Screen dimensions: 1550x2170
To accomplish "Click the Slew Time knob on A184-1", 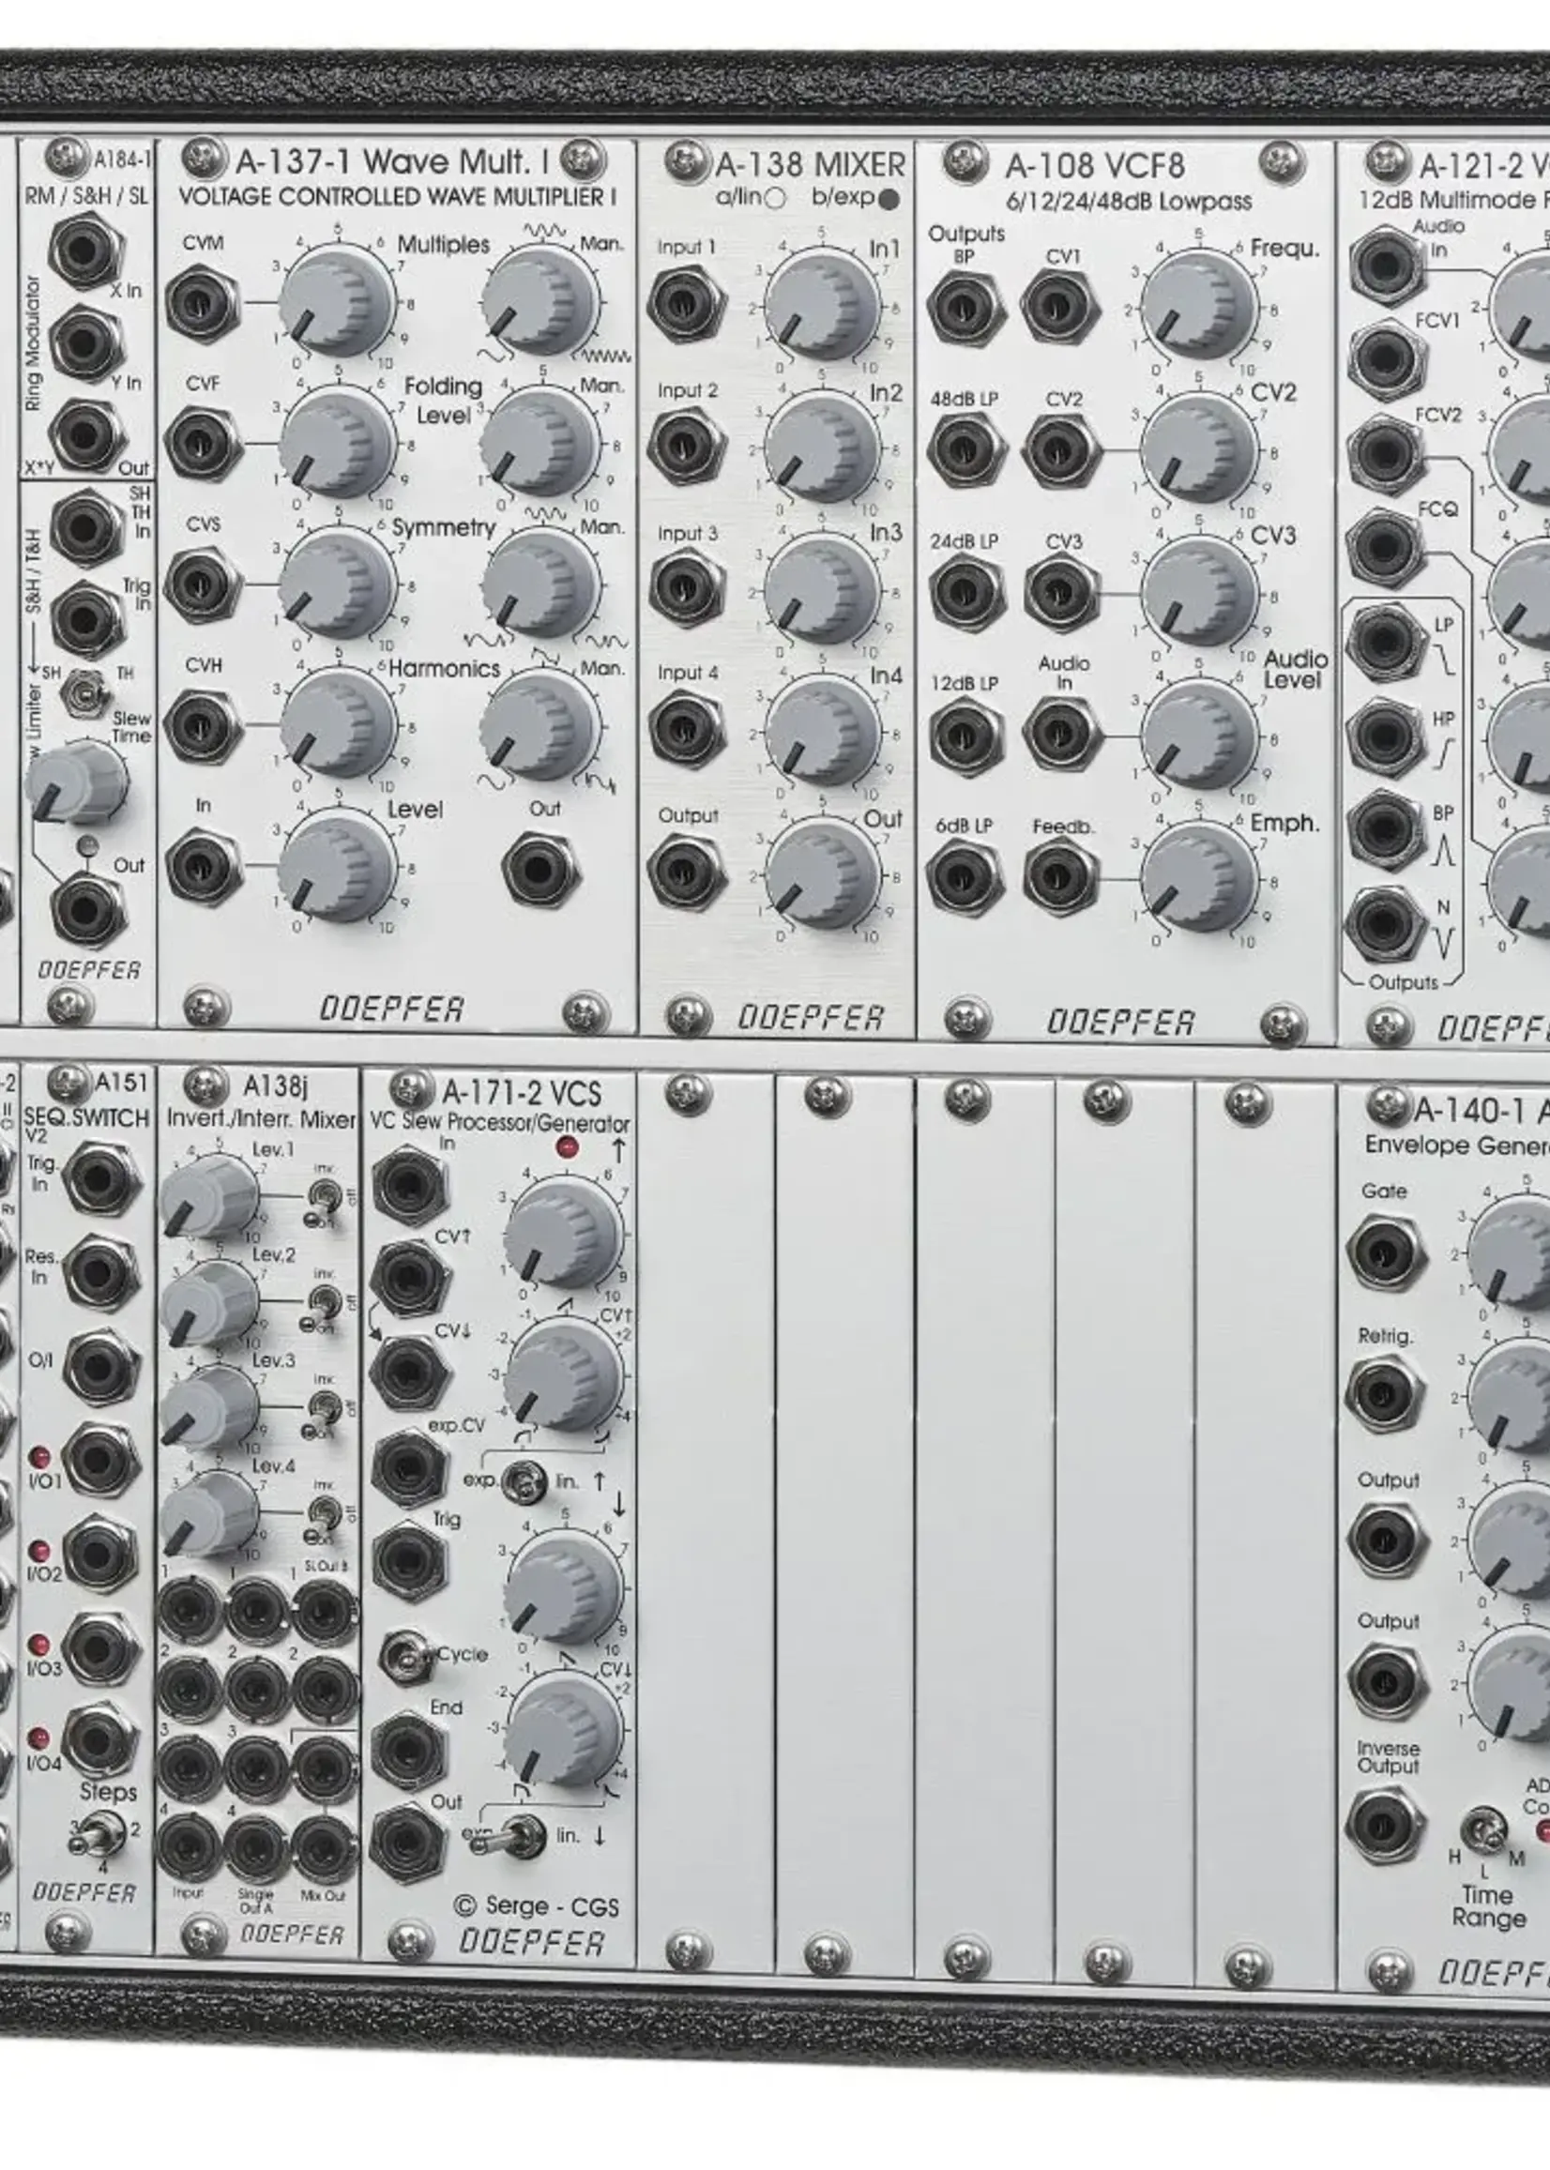I will point(75,780).
